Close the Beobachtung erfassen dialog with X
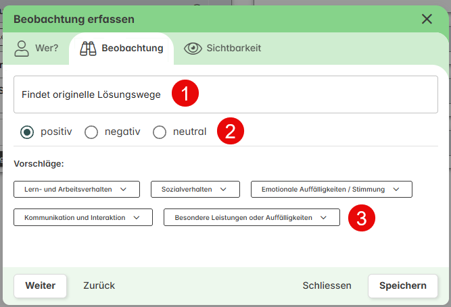Screen dimensions: 451x307 (427, 19)
